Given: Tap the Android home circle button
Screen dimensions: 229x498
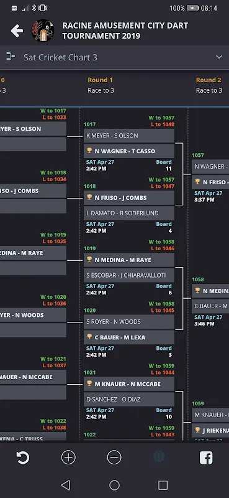Looking at the screenshot, I should [x=114, y=485].
